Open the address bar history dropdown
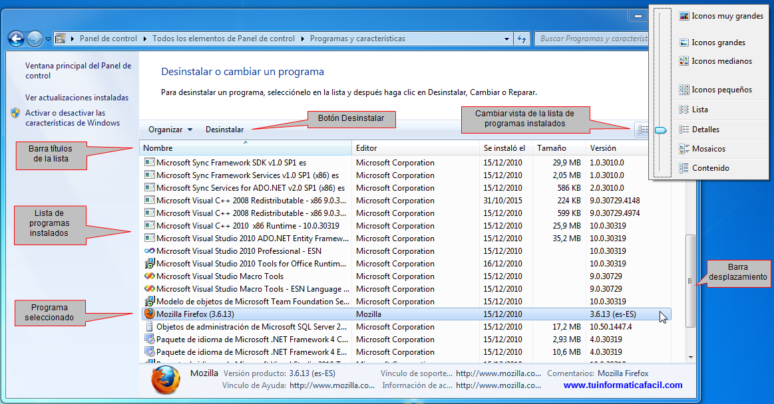 (506, 39)
